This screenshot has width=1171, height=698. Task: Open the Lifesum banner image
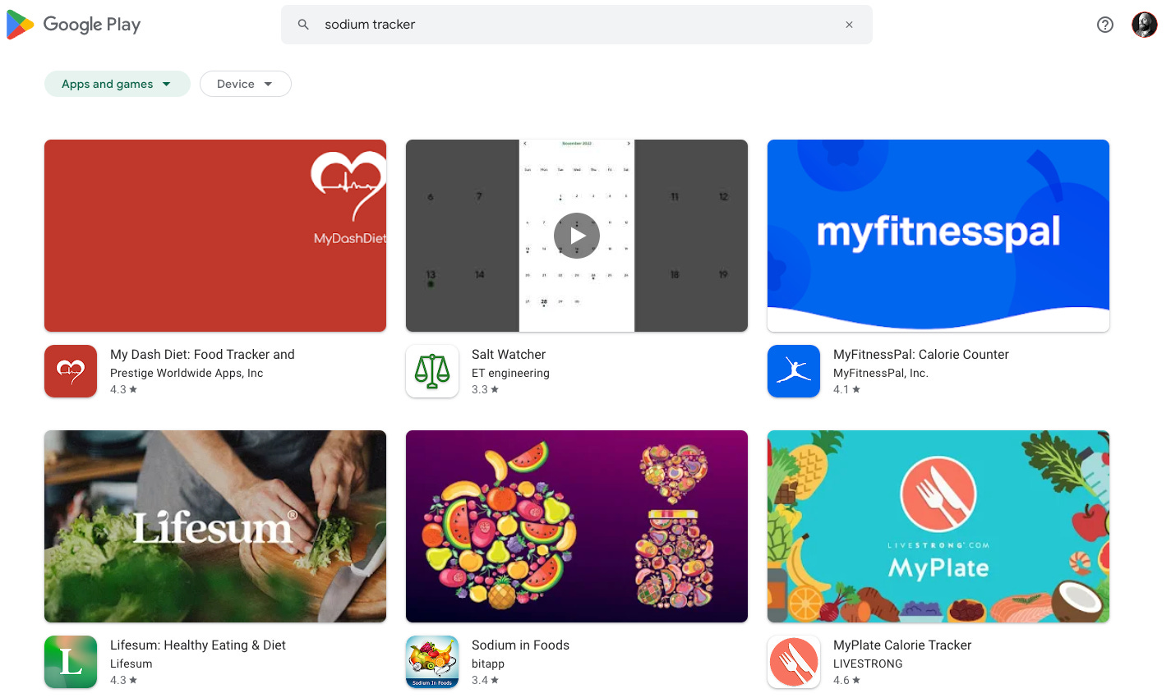click(215, 526)
